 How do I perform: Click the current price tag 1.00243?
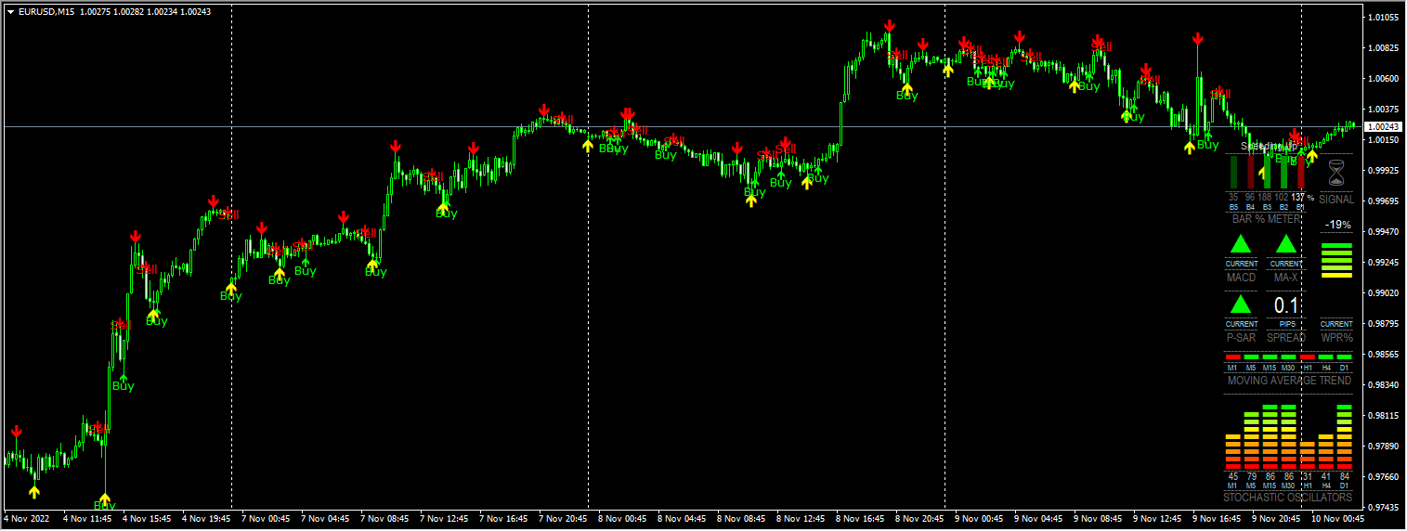(x=1384, y=126)
